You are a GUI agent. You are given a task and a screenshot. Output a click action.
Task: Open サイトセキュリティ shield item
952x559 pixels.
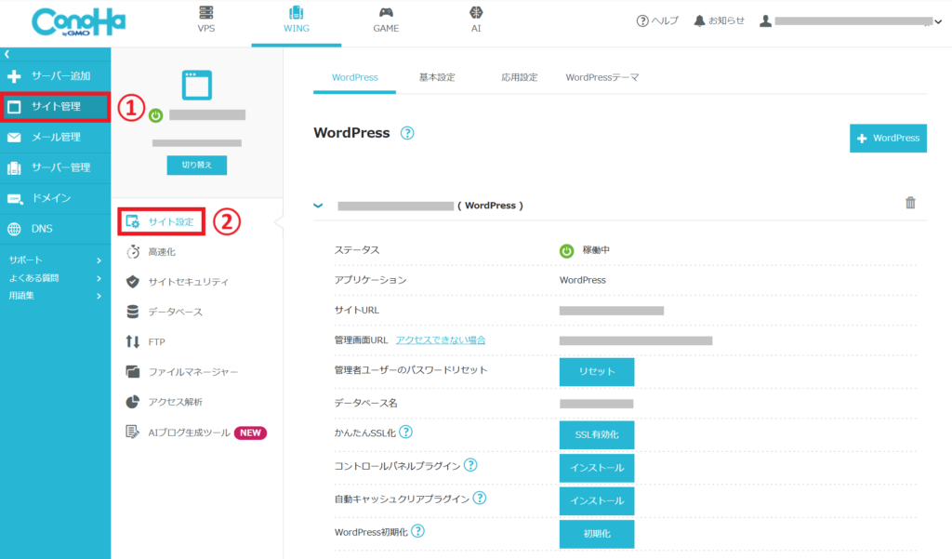tap(178, 282)
